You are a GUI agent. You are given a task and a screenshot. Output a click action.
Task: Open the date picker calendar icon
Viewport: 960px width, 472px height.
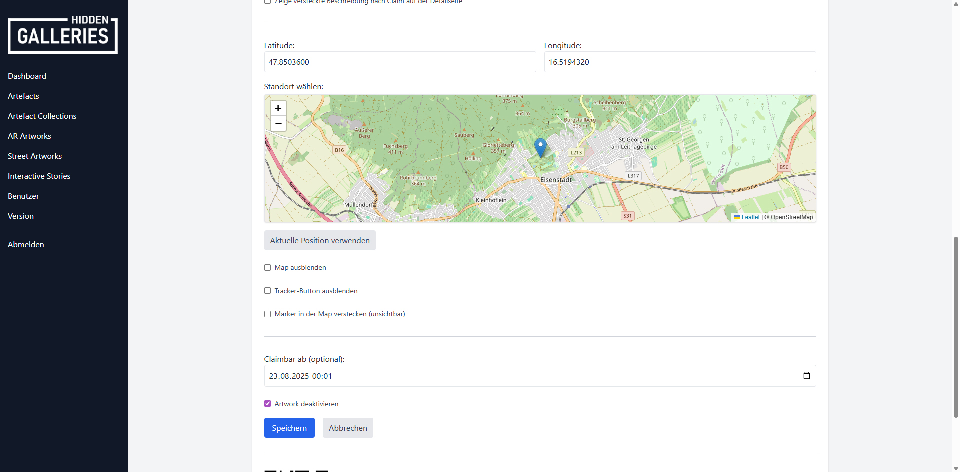(x=806, y=376)
